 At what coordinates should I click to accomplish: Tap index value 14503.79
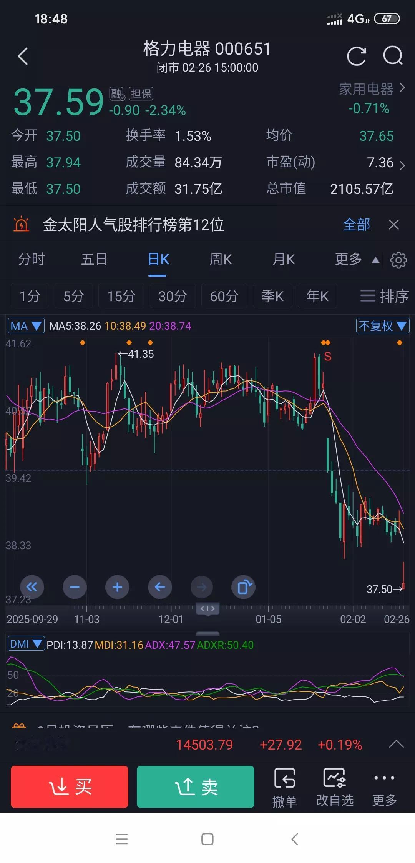(204, 745)
